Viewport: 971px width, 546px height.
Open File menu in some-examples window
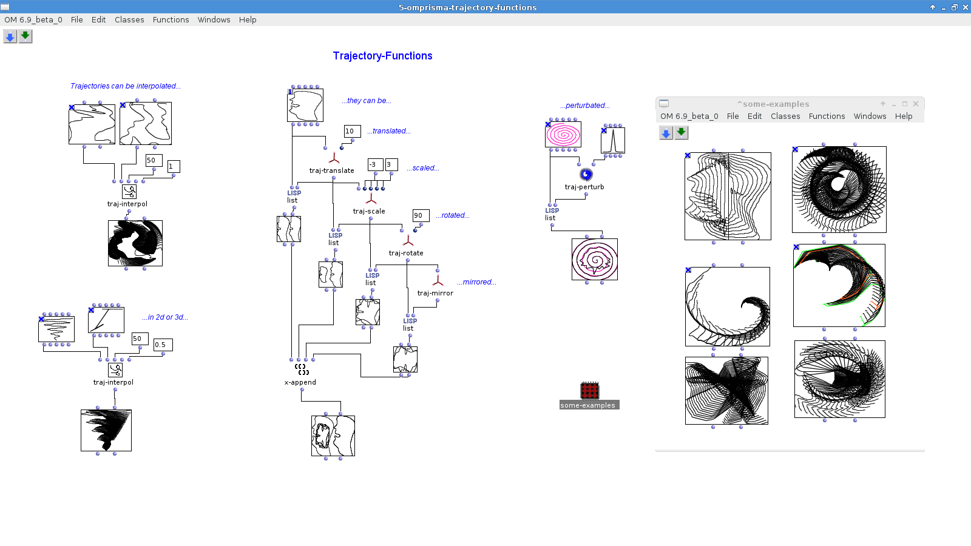pos(732,116)
